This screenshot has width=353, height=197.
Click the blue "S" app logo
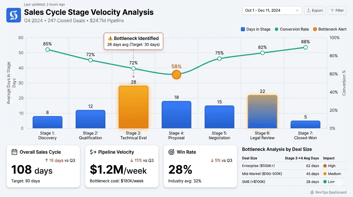click(13, 15)
